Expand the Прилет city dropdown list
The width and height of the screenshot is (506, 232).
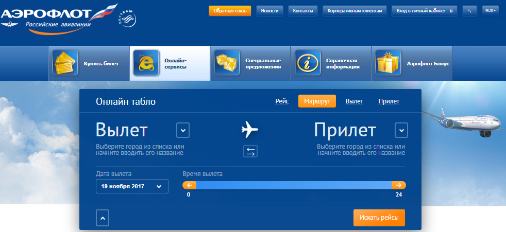pos(401,130)
